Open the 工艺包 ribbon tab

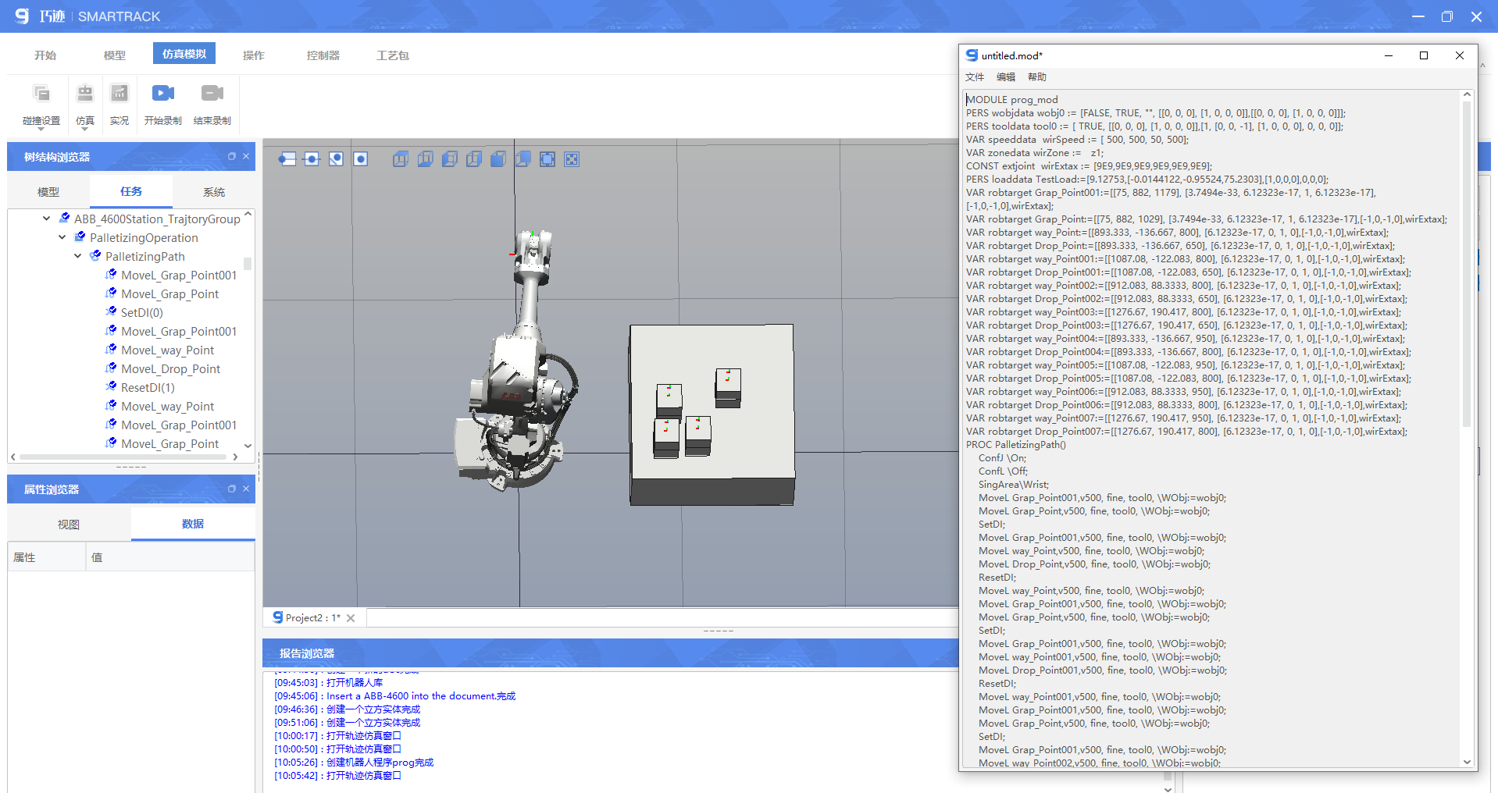(393, 55)
